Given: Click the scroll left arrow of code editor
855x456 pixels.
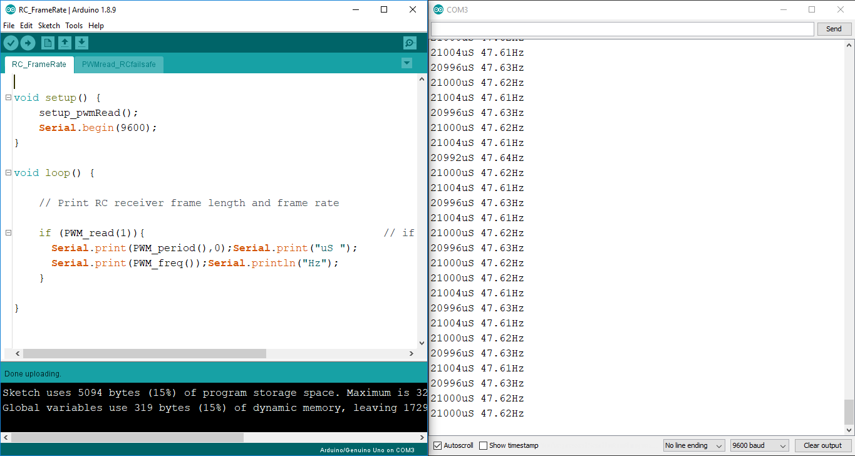Looking at the screenshot, I should pos(17,354).
